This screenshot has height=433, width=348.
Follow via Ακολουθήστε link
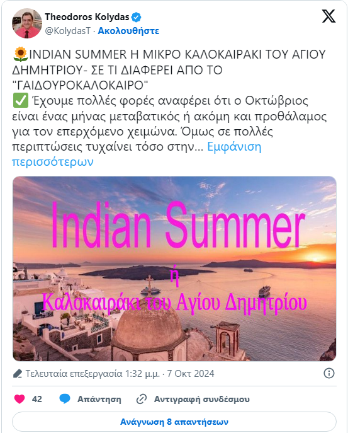point(128,31)
